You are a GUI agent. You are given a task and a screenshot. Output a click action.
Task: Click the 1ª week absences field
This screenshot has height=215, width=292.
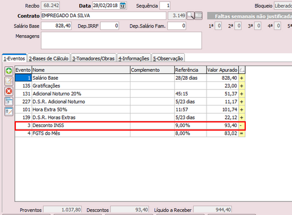point(218,26)
